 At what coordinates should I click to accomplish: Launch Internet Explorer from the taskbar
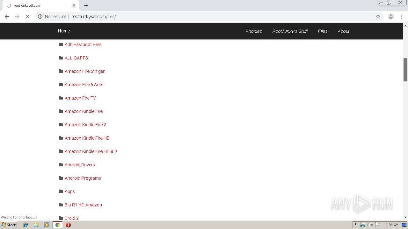tap(25, 225)
